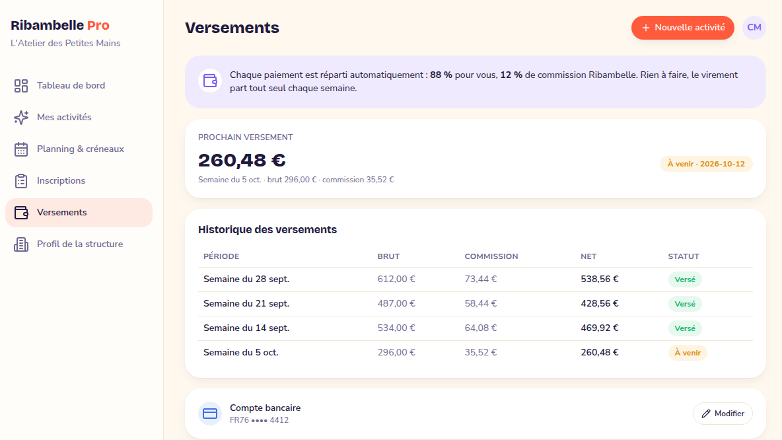The width and height of the screenshot is (782, 440).
Task: Click the PROCHAIN VERSEMENT label
Action: [246, 137]
